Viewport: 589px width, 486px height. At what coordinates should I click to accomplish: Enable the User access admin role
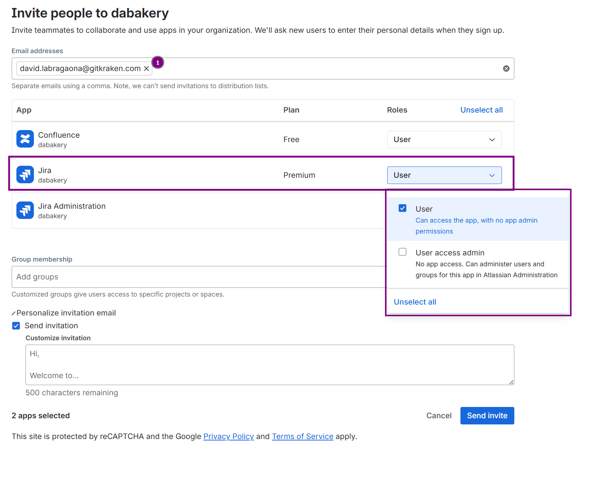pyautogui.click(x=403, y=251)
